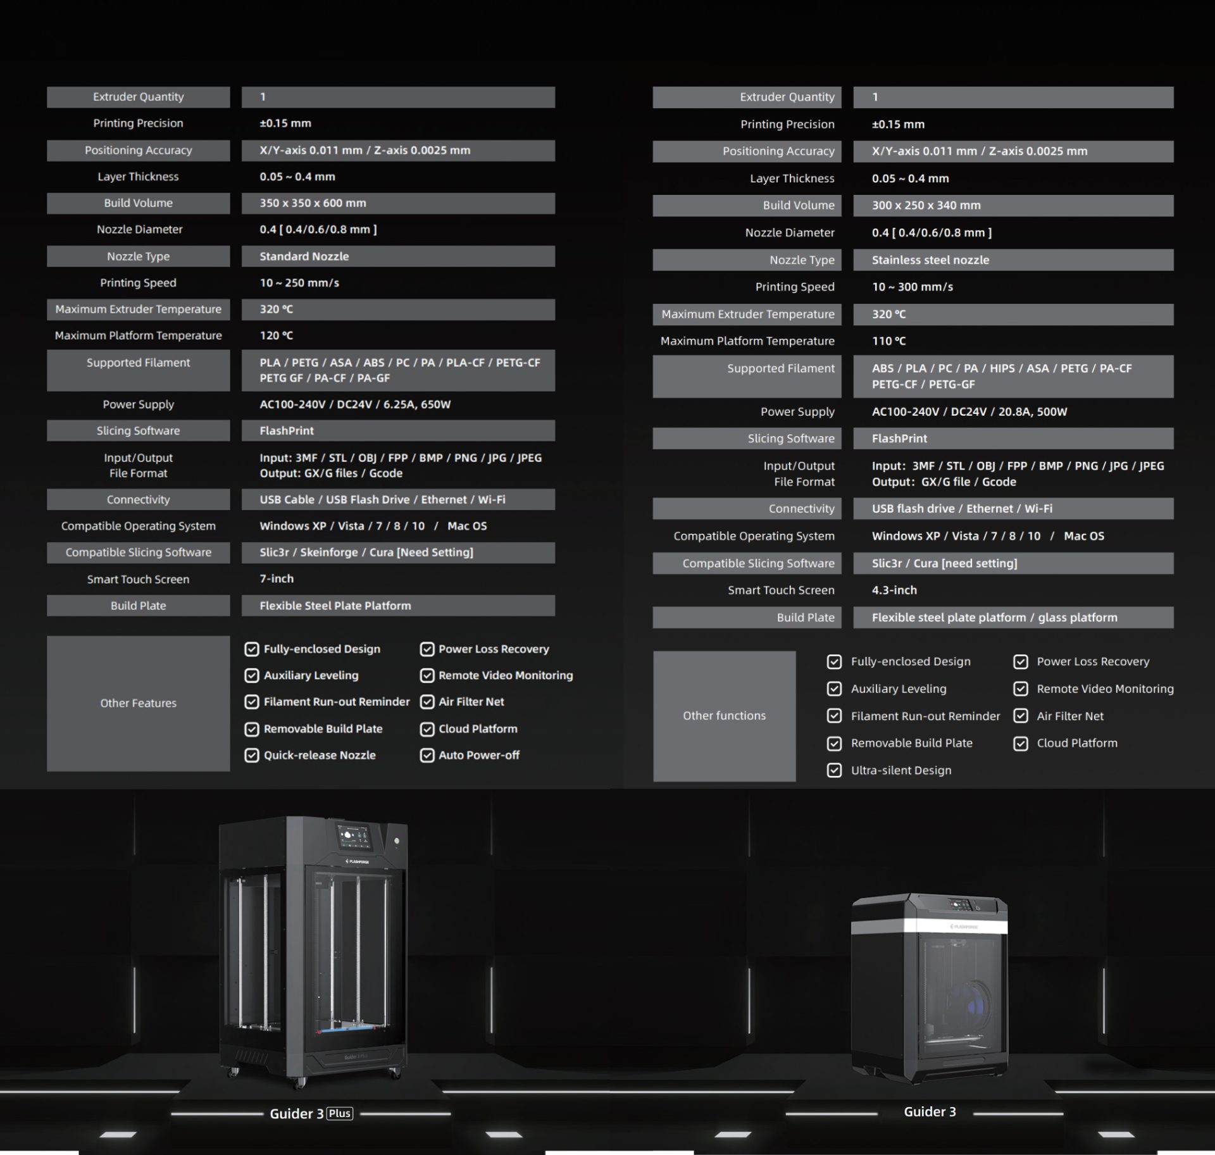This screenshot has width=1215, height=1155.
Task: Click the "Flexible Steel Plate Platform" value
Action: tap(335, 606)
